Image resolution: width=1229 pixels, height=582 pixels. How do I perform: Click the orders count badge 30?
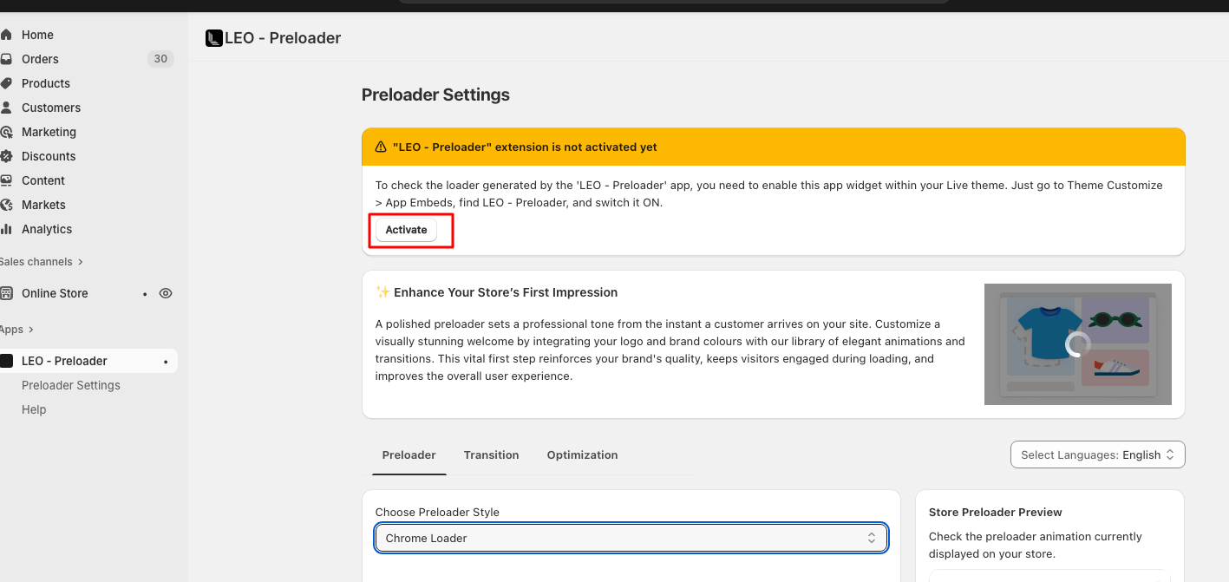160,59
